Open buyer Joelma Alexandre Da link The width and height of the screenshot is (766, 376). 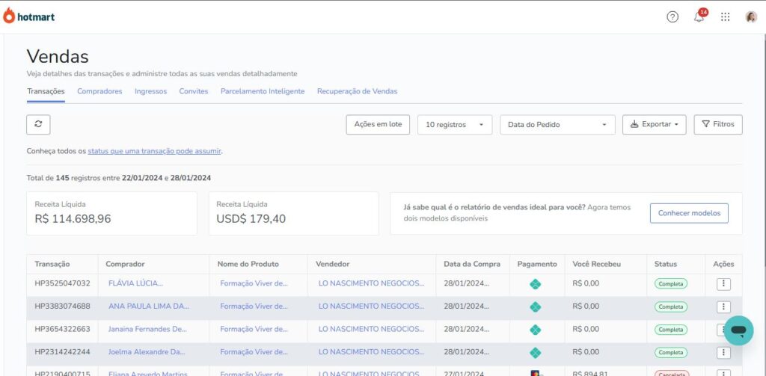(147, 351)
